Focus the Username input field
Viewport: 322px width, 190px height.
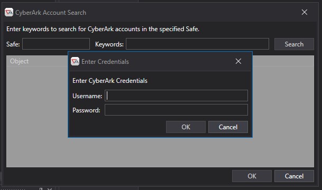click(176, 96)
